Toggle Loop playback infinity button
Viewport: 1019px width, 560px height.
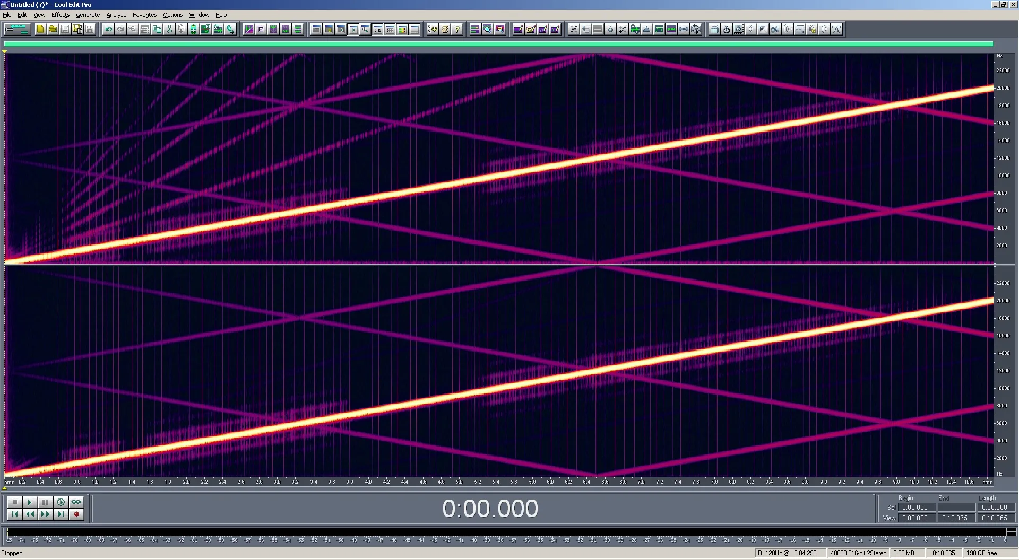[x=76, y=502]
